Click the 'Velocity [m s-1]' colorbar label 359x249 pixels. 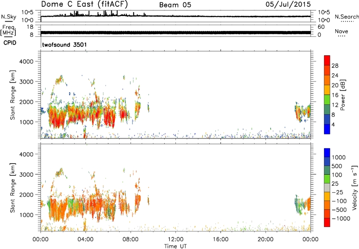coord(355,187)
